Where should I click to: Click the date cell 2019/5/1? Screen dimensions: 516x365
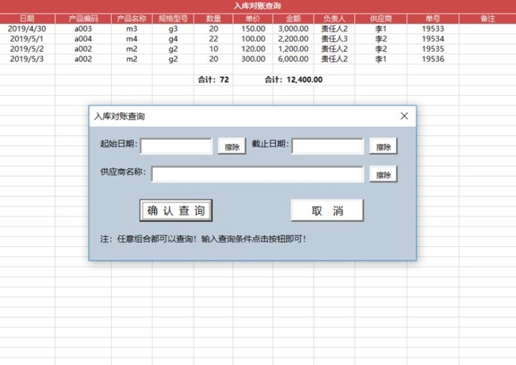pyautogui.click(x=26, y=39)
